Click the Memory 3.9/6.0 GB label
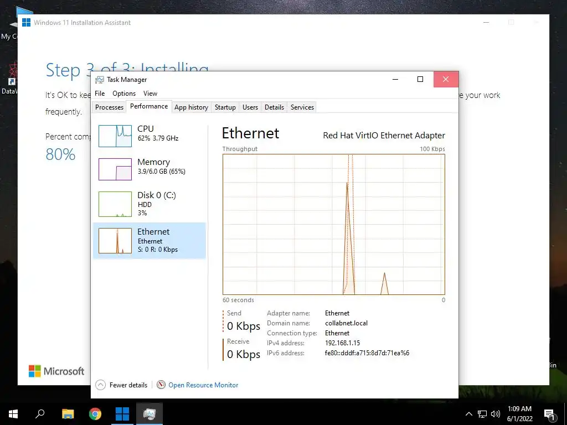This screenshot has width=567, height=425. 161,172
